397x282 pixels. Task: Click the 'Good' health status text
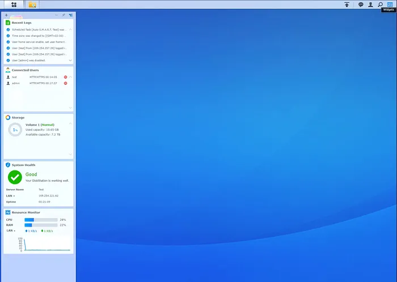31,174
